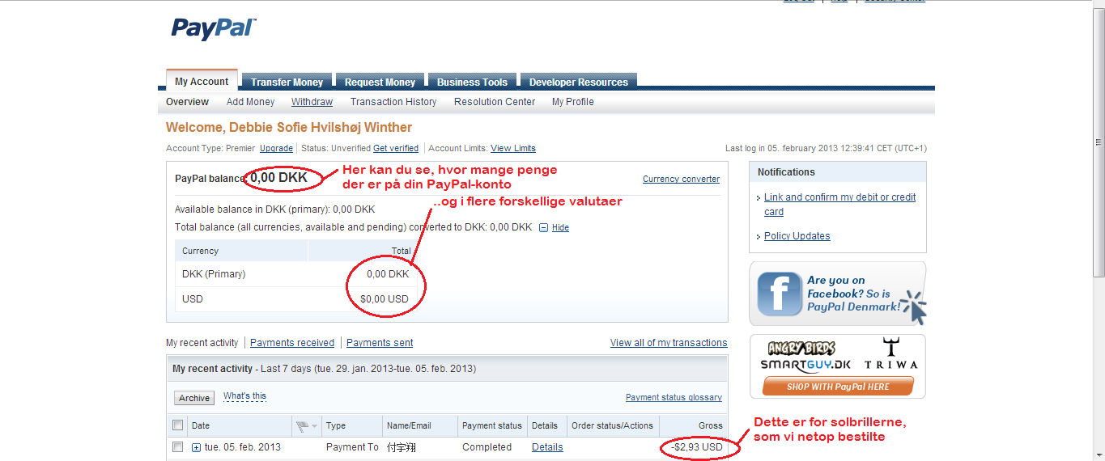1105x461 pixels.
Task: Click the Upgrade account type link
Action: pos(276,149)
